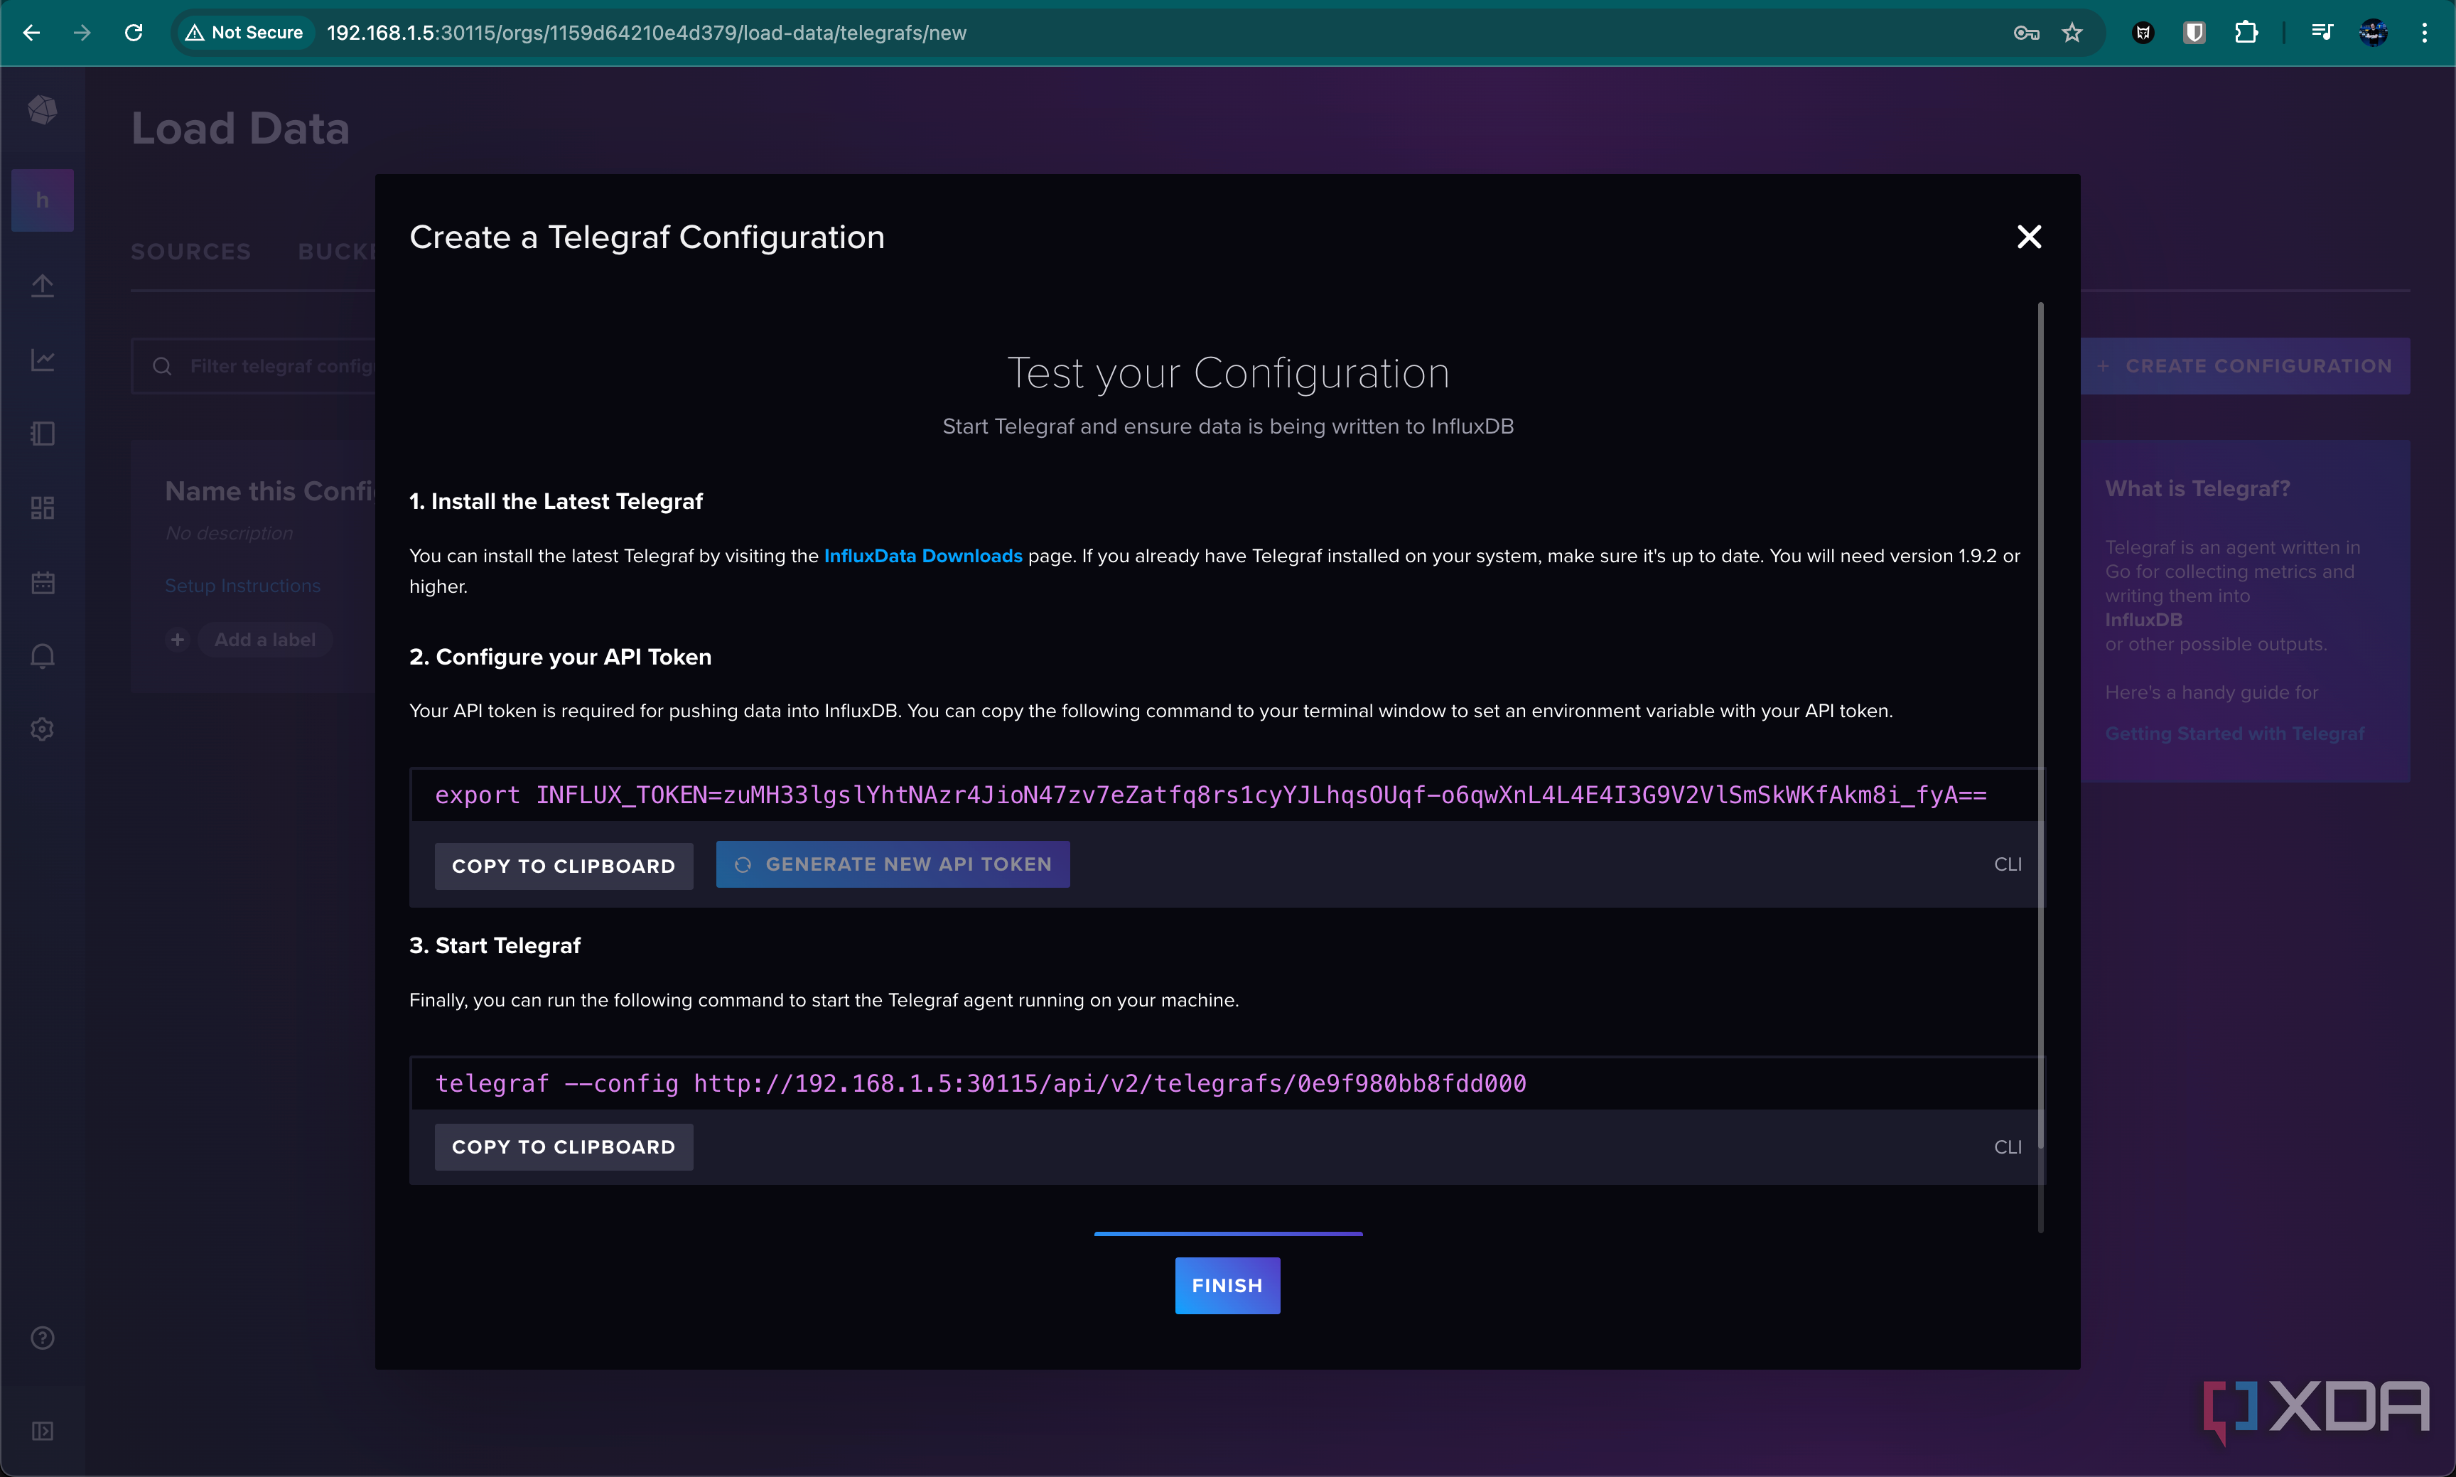Screen dimensions: 2456x1477
Task: Click the 'No description' text on card
Action: tap(229, 532)
